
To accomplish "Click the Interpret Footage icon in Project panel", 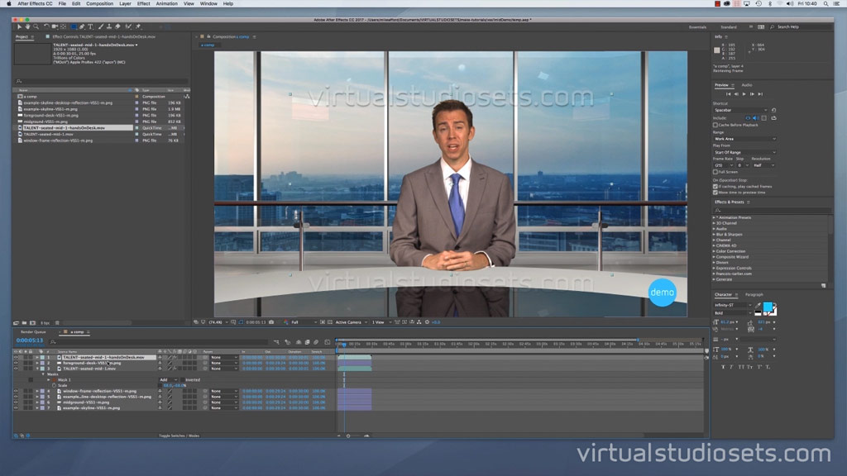I will coord(17,323).
